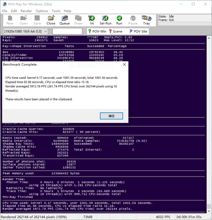Open the render Queue
Image resolution: width=212 pixels, height=220 pixels.
click(65, 20)
